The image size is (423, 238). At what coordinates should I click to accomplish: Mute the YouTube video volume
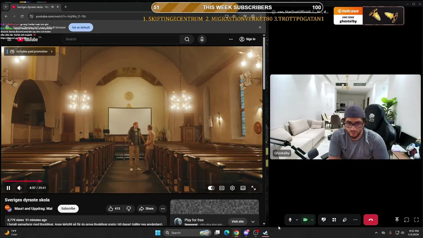pos(19,188)
